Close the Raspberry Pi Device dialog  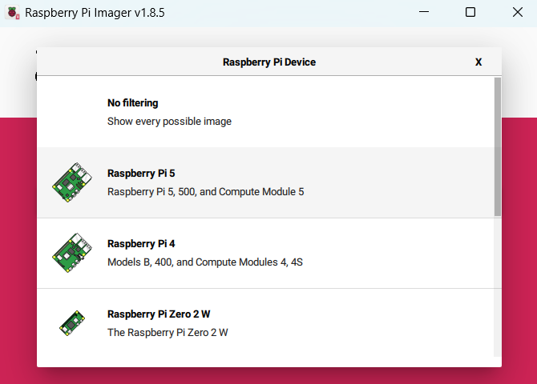[478, 62]
